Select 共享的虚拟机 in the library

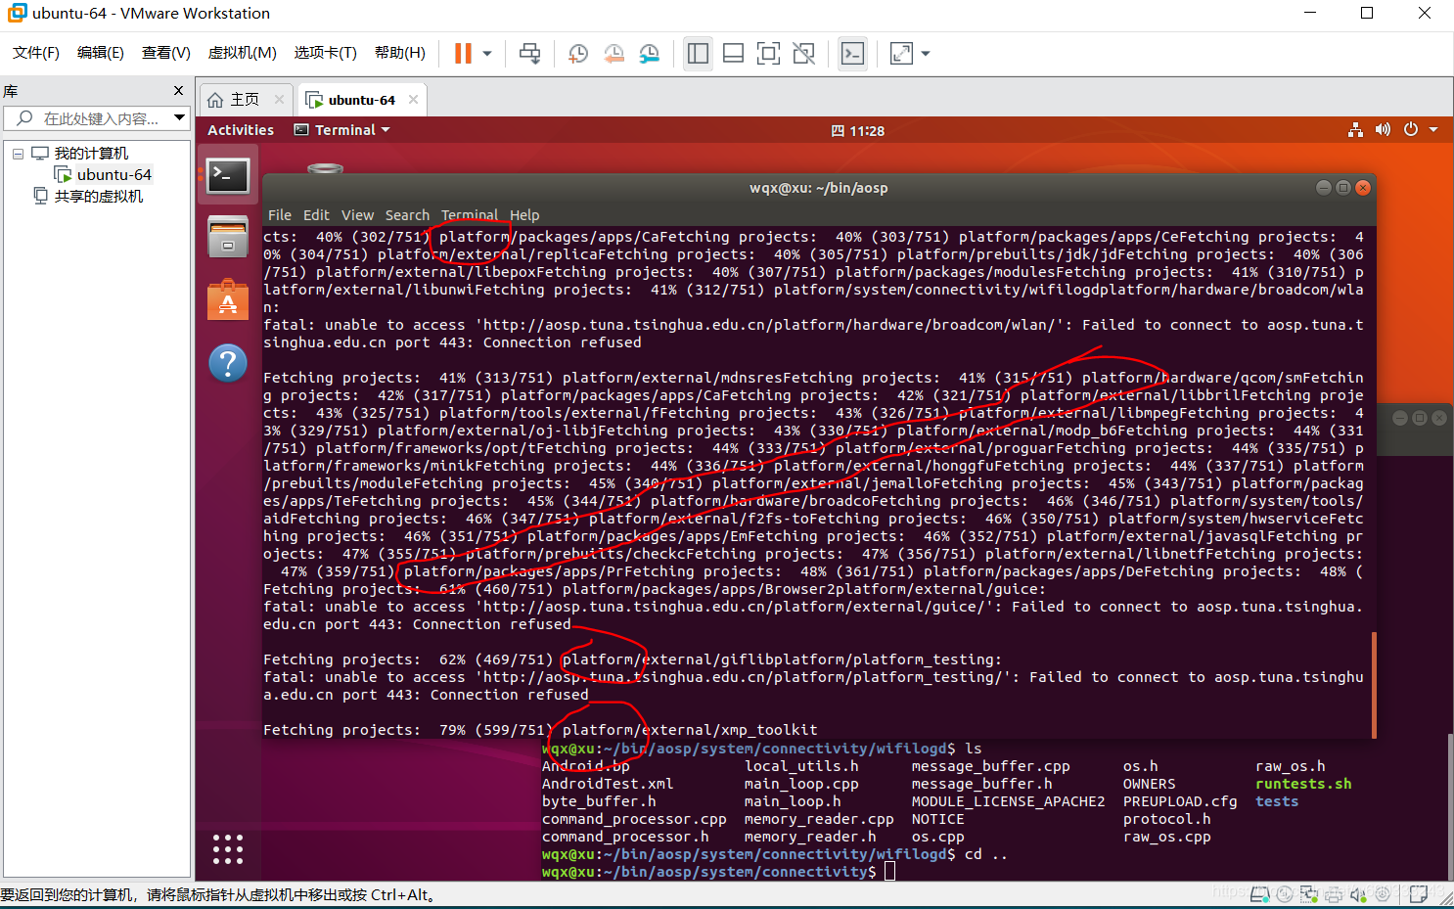click(x=98, y=197)
